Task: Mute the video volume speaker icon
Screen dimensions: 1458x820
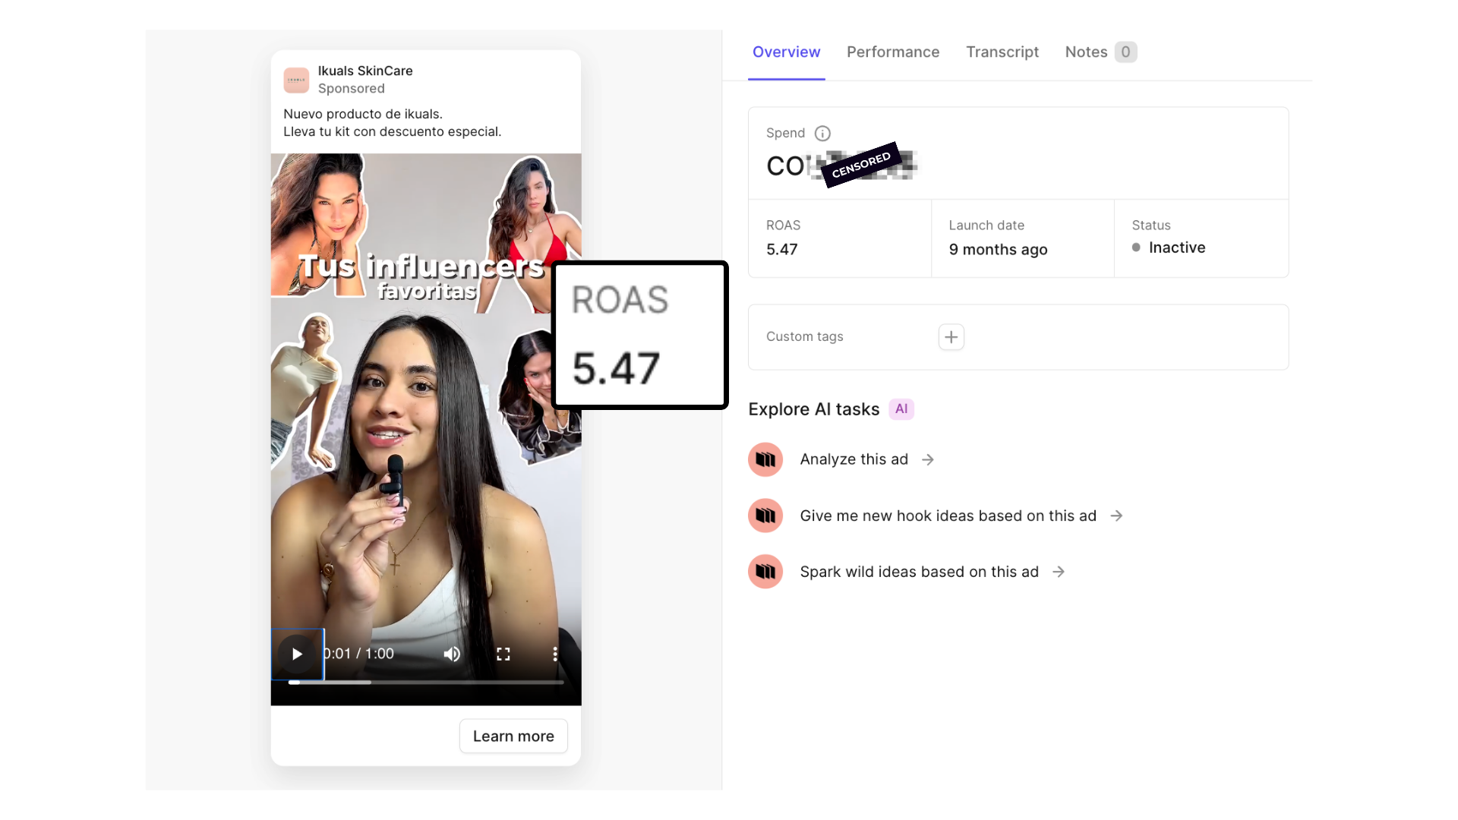Action: pyautogui.click(x=452, y=654)
